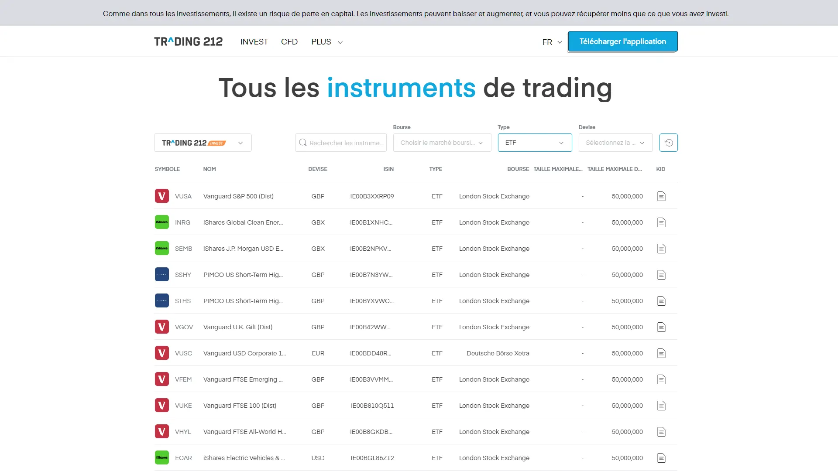Open the KID document for VGOV
Screen dimensions: 838x471
click(x=661, y=327)
